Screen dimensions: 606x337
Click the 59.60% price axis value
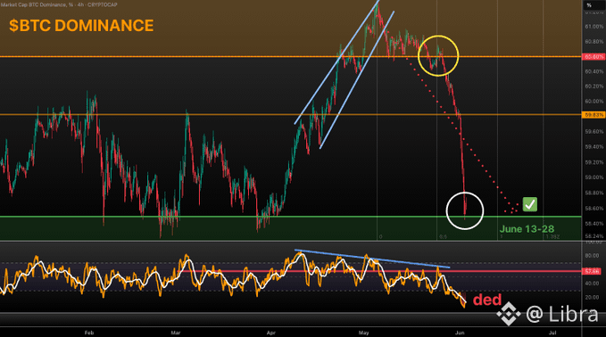click(x=594, y=132)
